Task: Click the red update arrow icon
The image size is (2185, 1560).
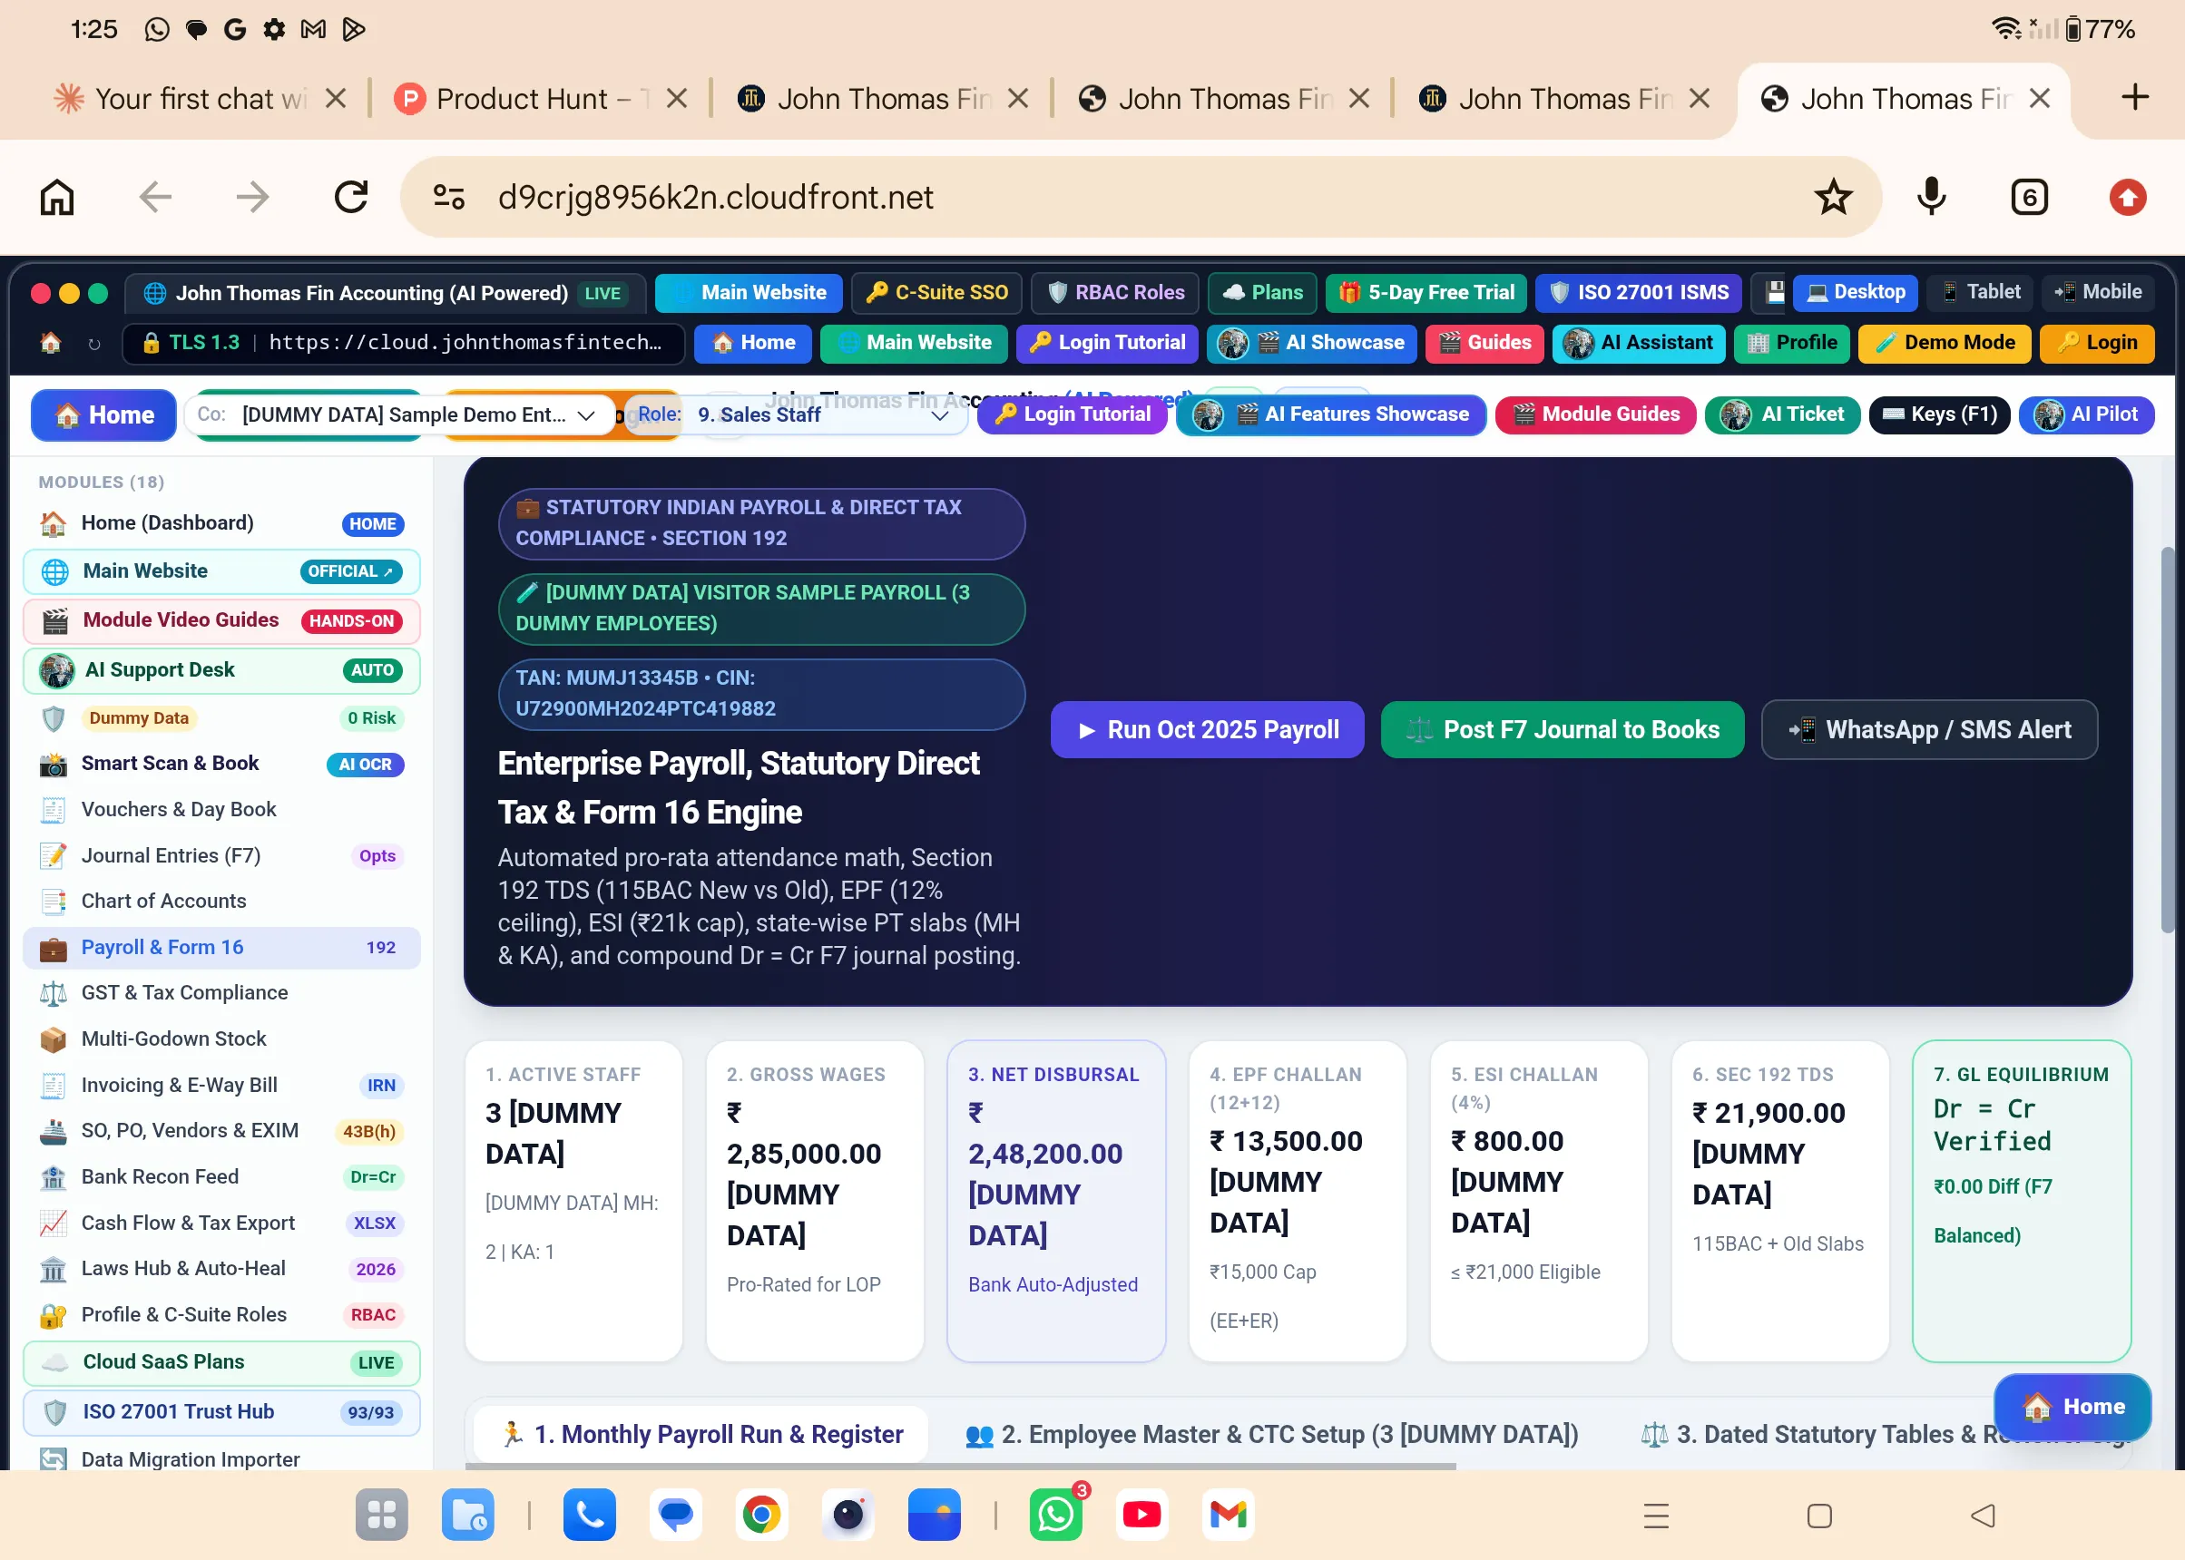Action: tap(2127, 198)
